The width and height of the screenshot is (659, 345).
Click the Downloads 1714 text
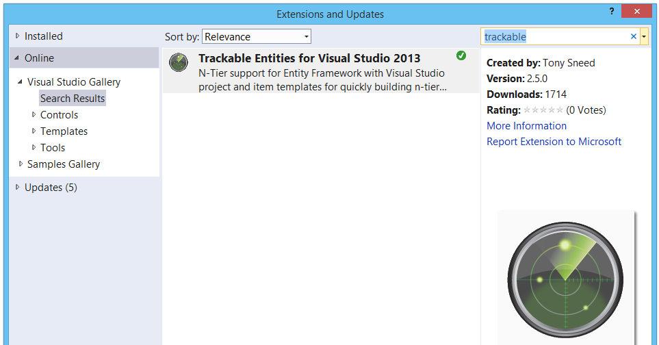(x=527, y=94)
